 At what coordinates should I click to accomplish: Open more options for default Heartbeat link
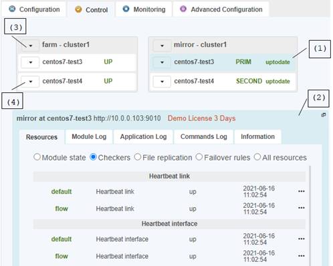302,191
